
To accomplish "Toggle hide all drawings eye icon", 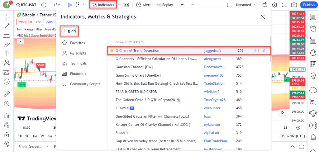I will [x=7, y=143].
